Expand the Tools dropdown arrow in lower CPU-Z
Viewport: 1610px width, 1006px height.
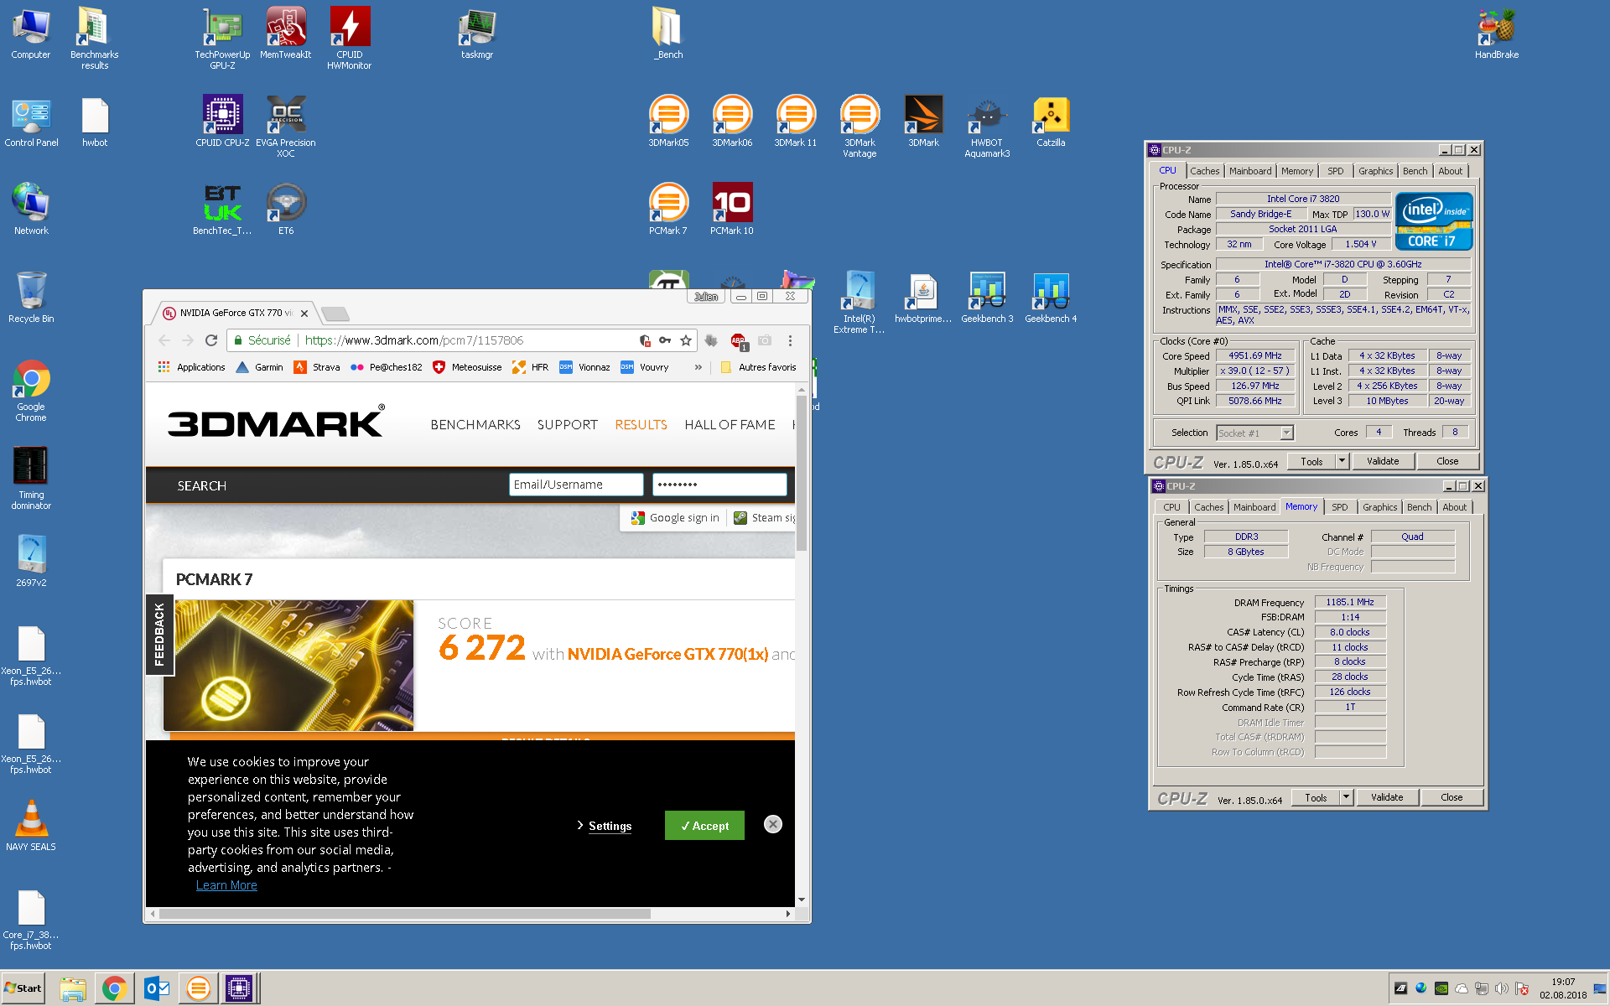[x=1346, y=797]
